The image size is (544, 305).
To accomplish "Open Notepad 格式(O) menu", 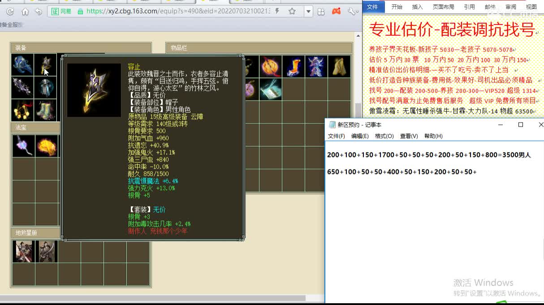I will (384, 136).
